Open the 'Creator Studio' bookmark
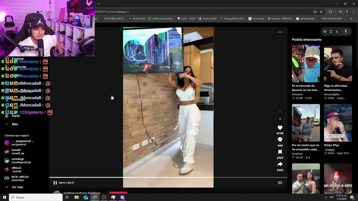Image resolution: width=358 pixels, height=201 pixels. tap(208, 19)
